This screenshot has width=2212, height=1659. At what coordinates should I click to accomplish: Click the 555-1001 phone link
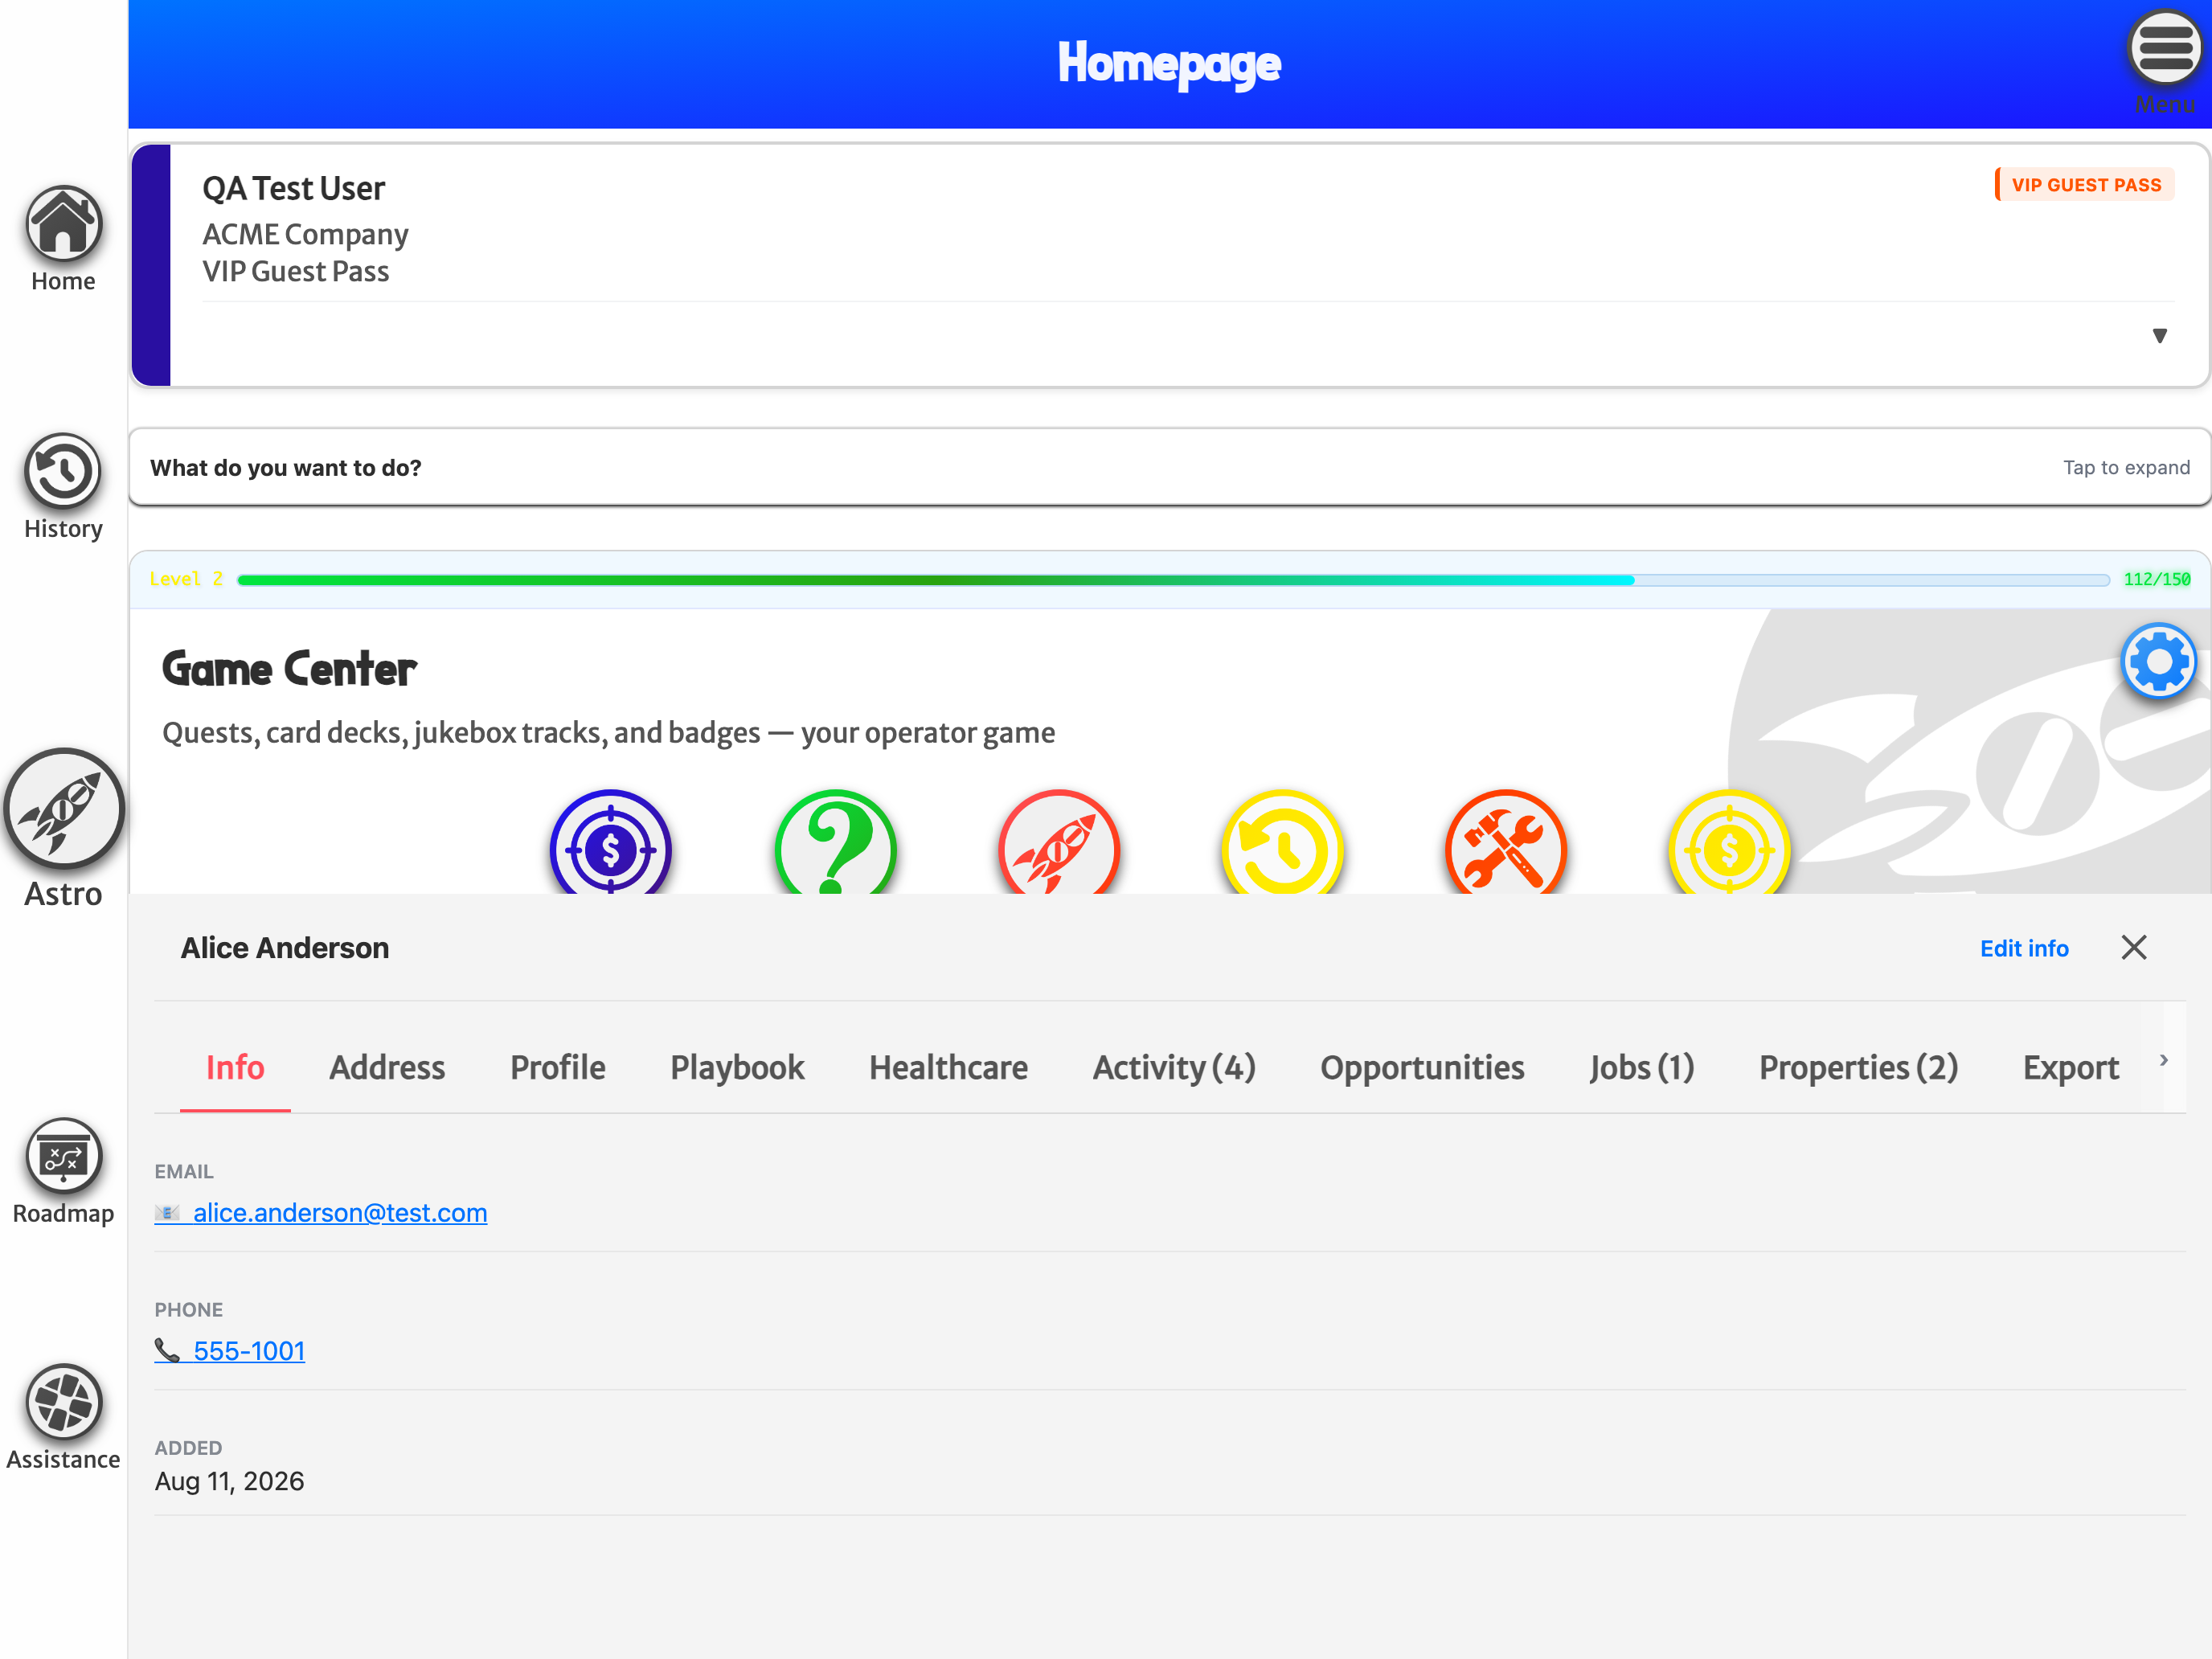(x=249, y=1351)
